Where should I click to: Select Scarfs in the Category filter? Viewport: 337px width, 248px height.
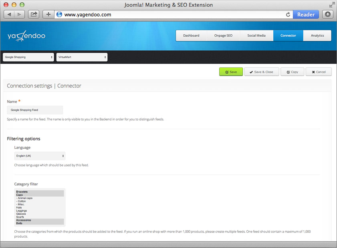pyautogui.click(x=40, y=217)
